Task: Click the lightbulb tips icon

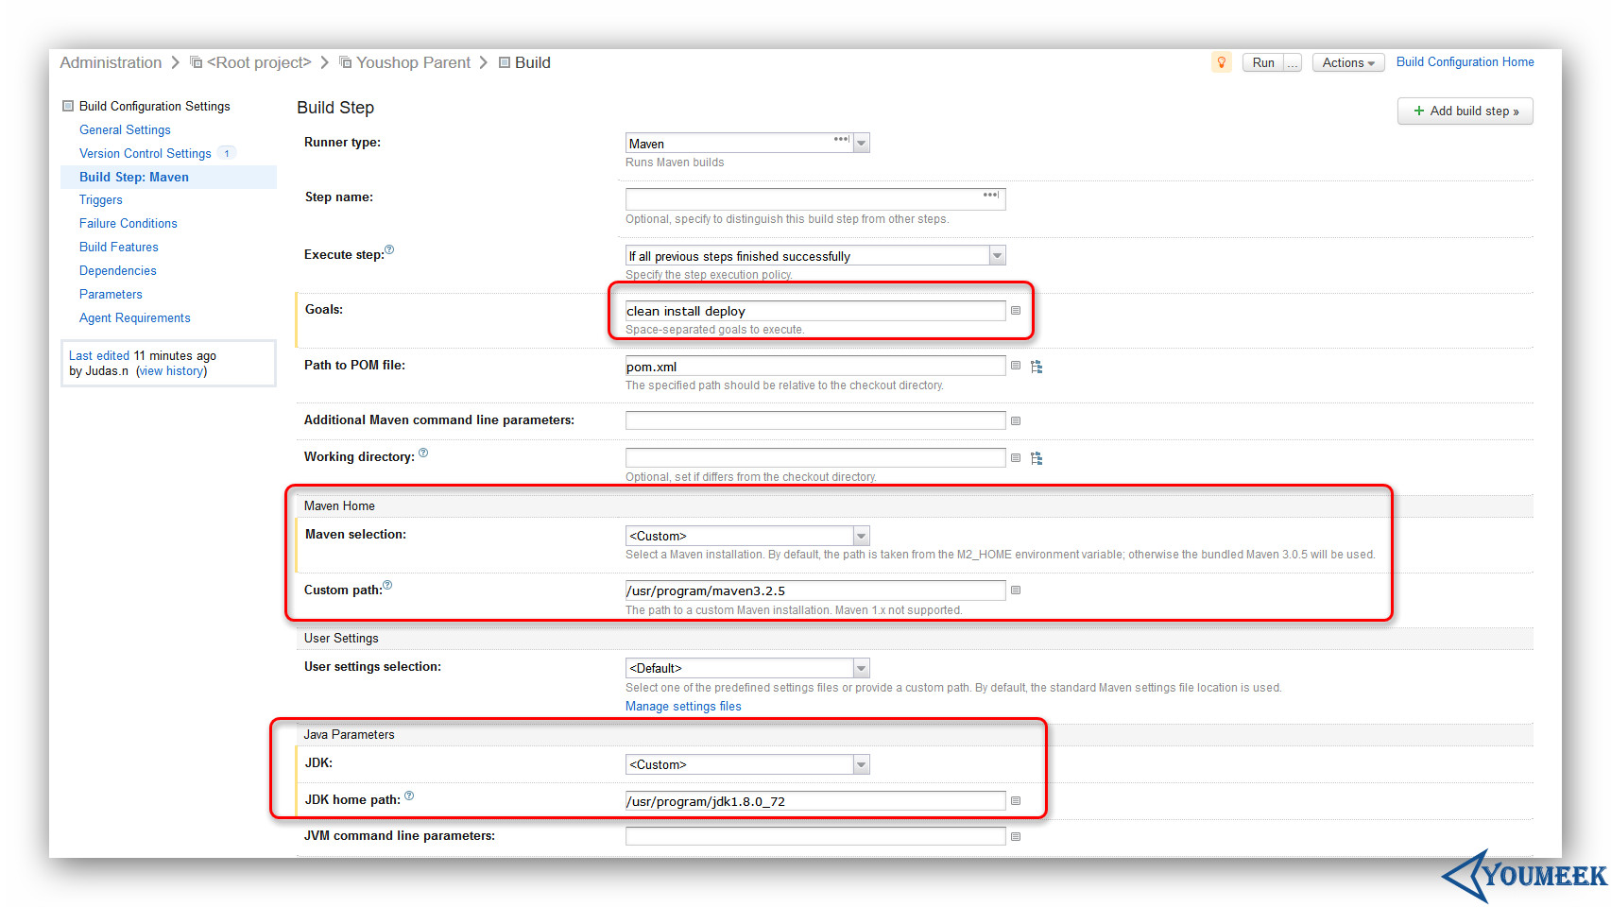Action: click(x=1221, y=62)
